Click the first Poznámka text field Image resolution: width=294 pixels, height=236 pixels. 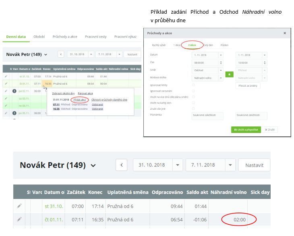click(207, 116)
